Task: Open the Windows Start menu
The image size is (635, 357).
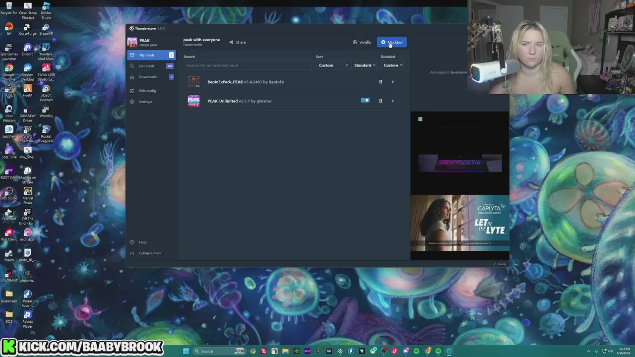Action: tap(186, 351)
